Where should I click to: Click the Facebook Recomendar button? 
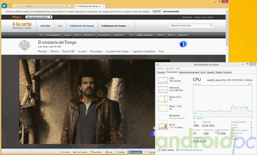[135, 152]
